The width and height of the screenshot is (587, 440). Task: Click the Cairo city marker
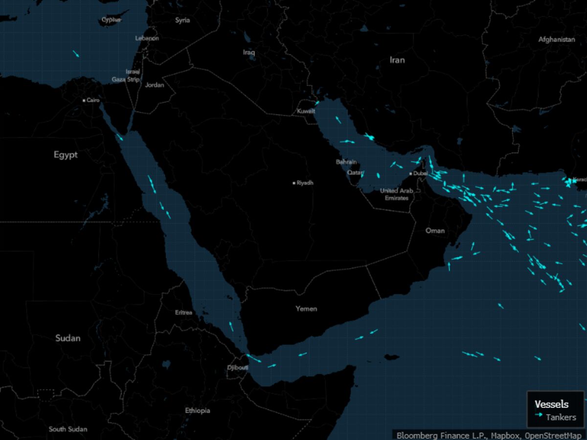pyautogui.click(x=84, y=100)
